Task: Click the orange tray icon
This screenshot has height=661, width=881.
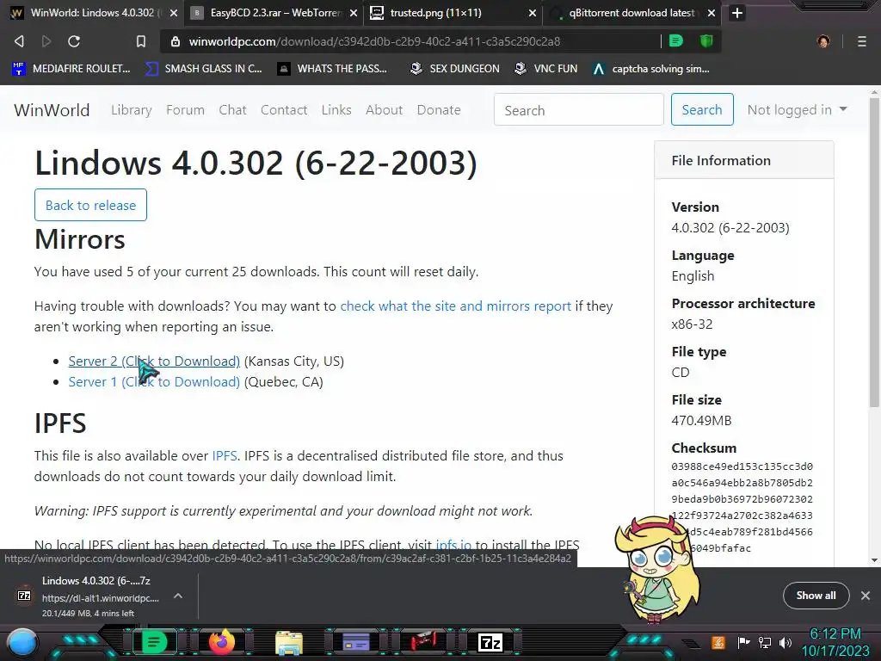Action: click(718, 642)
